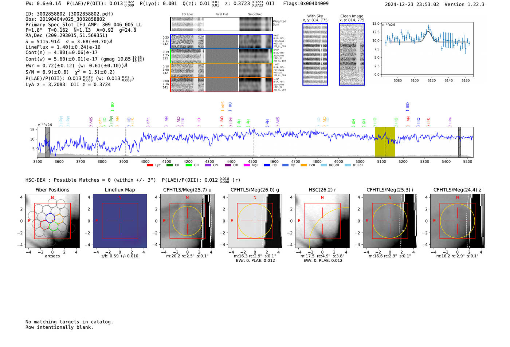The height and width of the screenshot is (347, 510).
Task: Open the CFHTLS/Meg(25.3) i image
Action: coord(390,221)
